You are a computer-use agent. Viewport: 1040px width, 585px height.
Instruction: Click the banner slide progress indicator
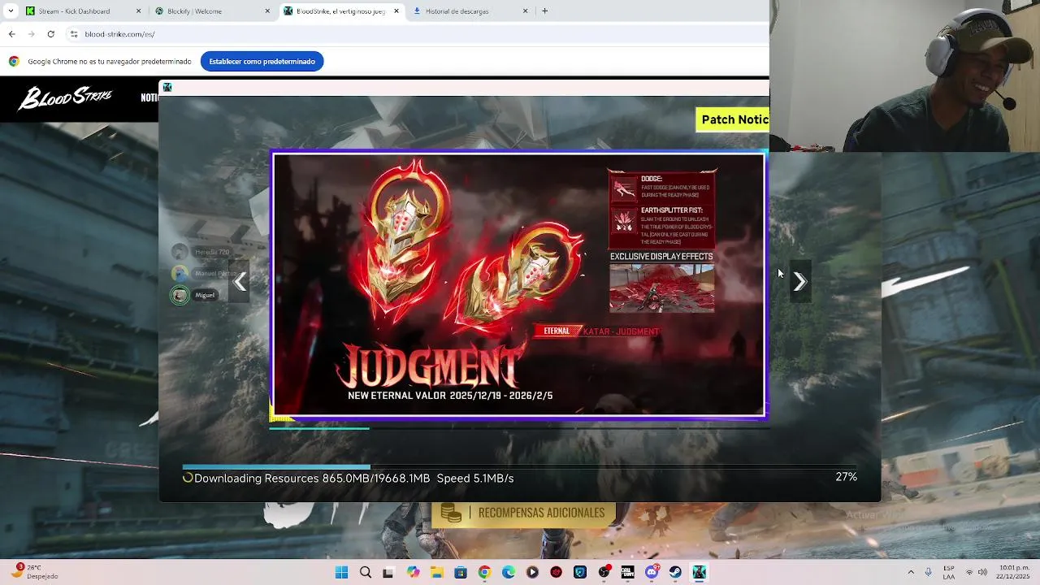(518, 428)
